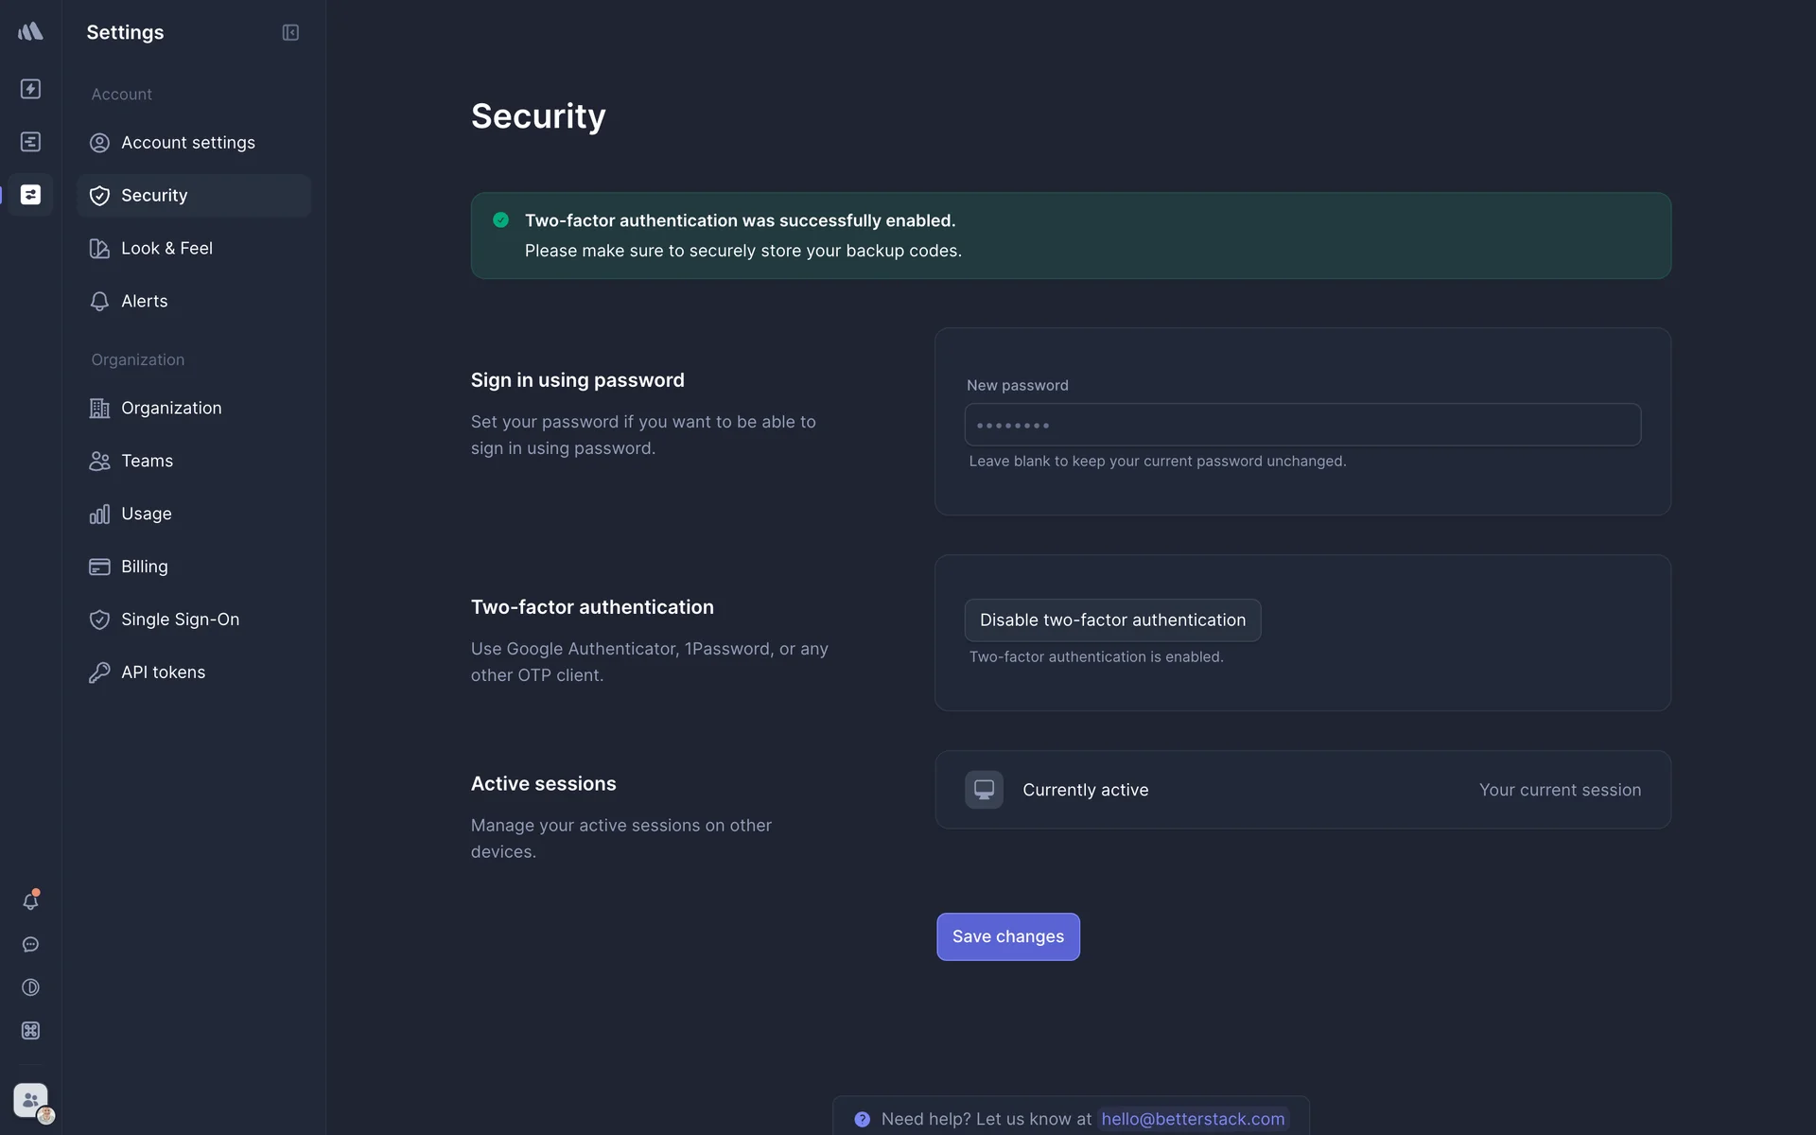Viewport: 1816px width, 1135px height.
Task: Open the stacked bars rail icon
Action: click(30, 142)
